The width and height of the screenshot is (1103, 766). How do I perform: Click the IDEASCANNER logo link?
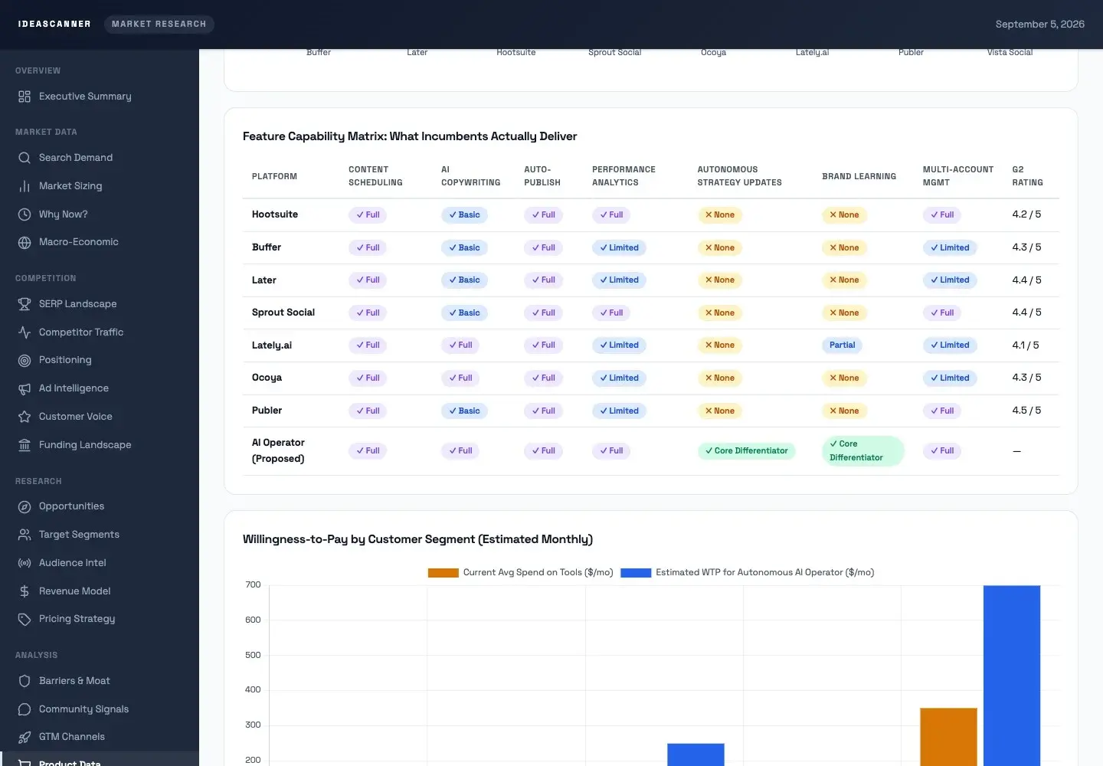point(54,25)
